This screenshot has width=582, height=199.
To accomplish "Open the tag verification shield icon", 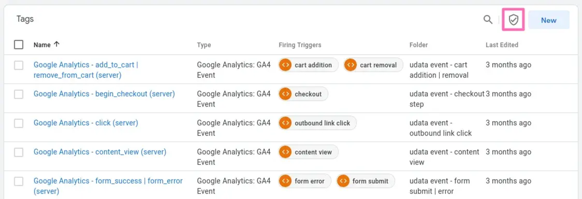I will pyautogui.click(x=513, y=19).
